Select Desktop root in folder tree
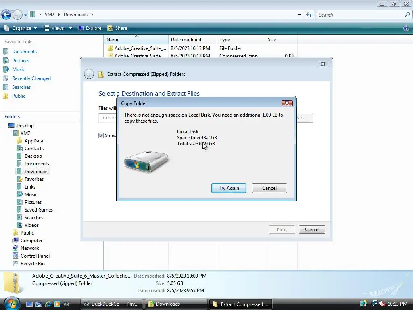 (x=25, y=126)
